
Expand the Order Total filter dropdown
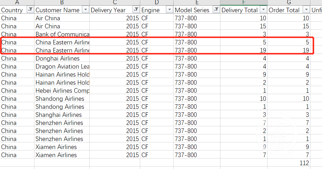coord(306,10)
